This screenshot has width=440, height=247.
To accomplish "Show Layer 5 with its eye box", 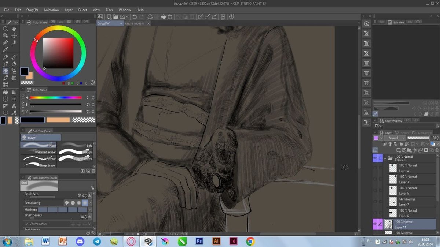I will click(375, 190).
